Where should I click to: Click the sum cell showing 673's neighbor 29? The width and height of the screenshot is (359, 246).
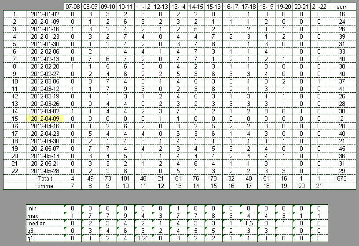[x=342, y=171]
